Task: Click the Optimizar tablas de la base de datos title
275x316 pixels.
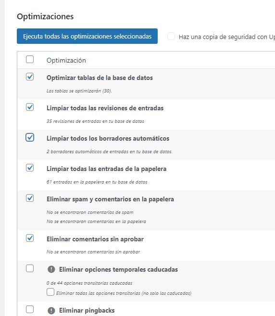Action: 100,78
